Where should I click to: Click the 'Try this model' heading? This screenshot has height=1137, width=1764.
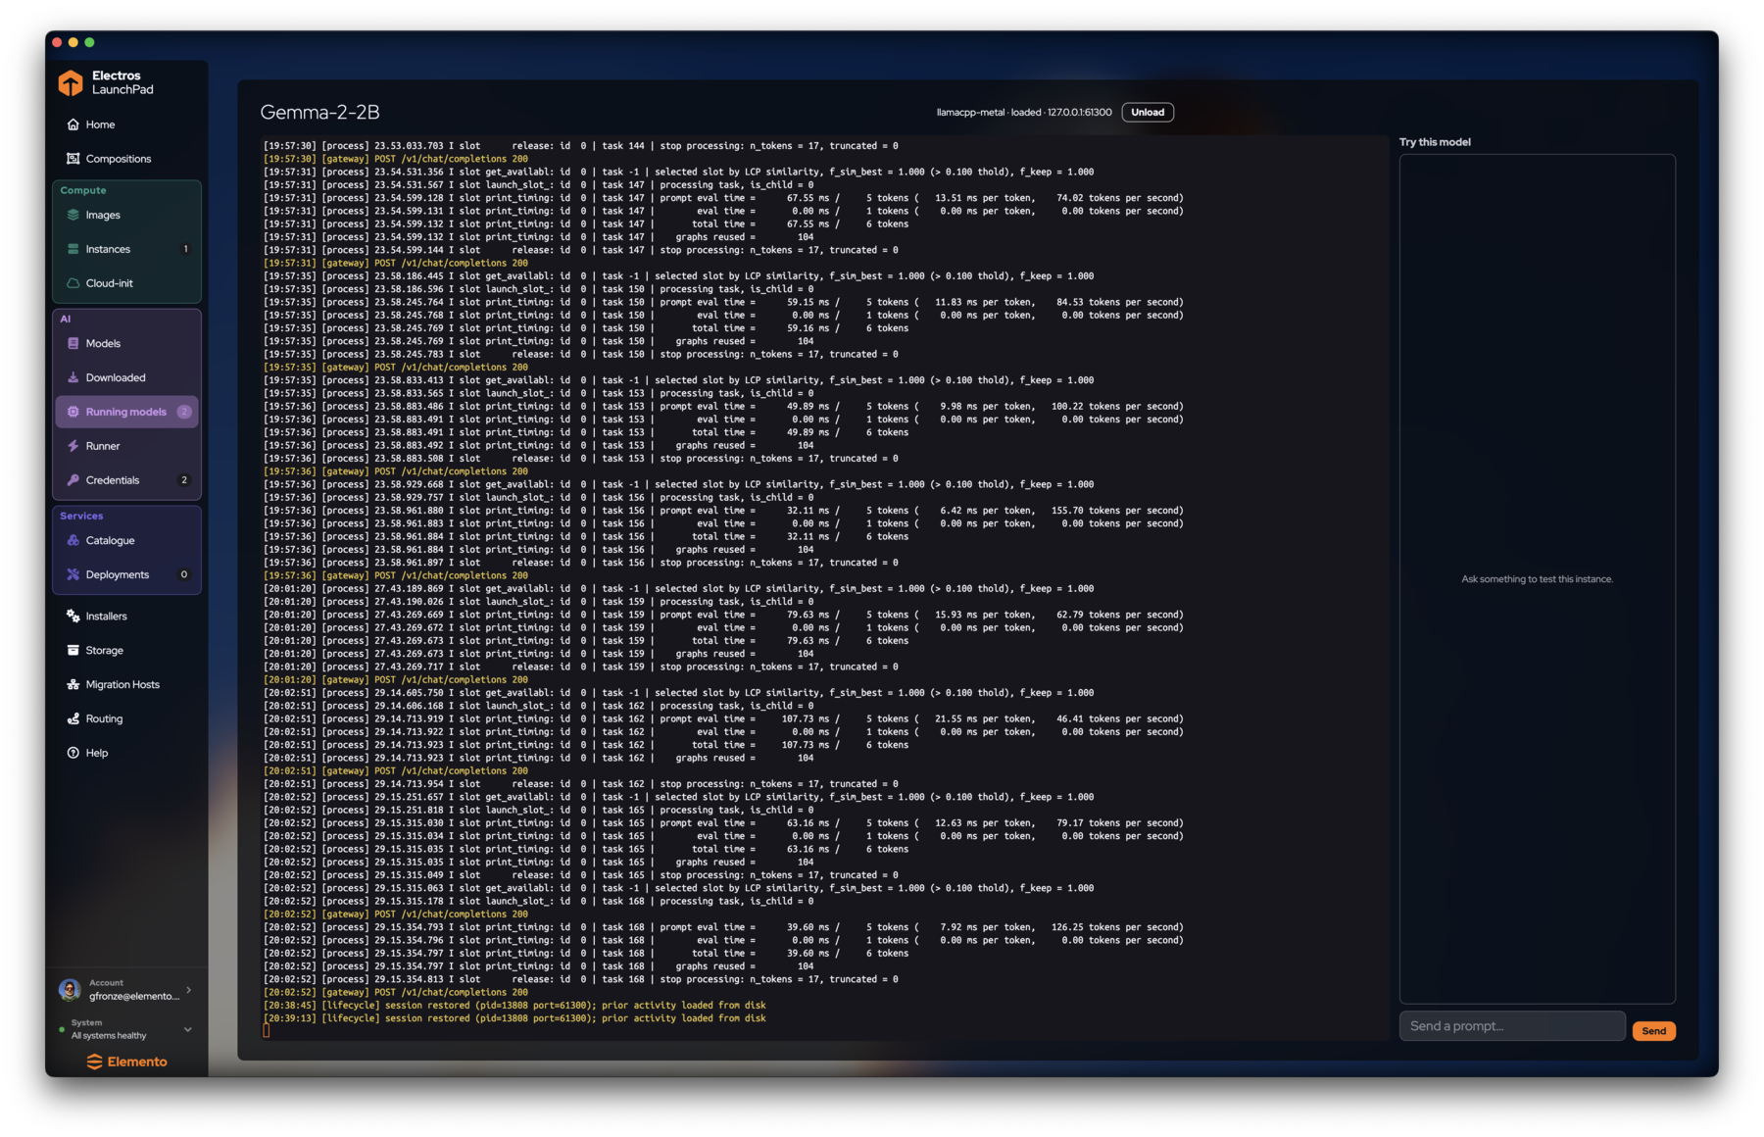click(x=1435, y=142)
